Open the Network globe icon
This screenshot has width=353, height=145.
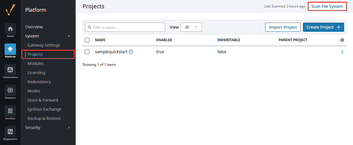tap(10, 90)
